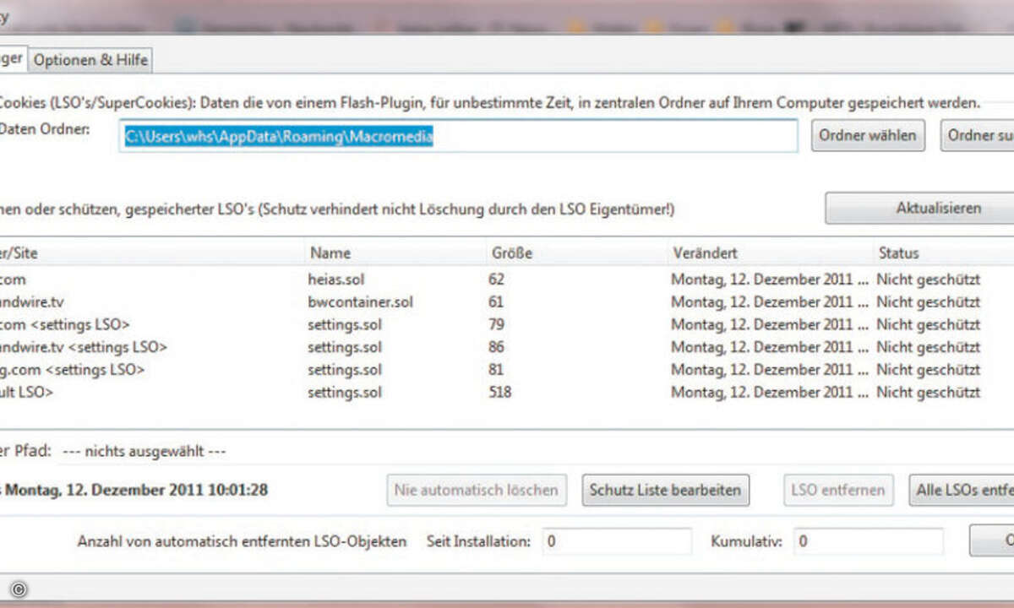Sort the list by Status column header

tap(944, 252)
